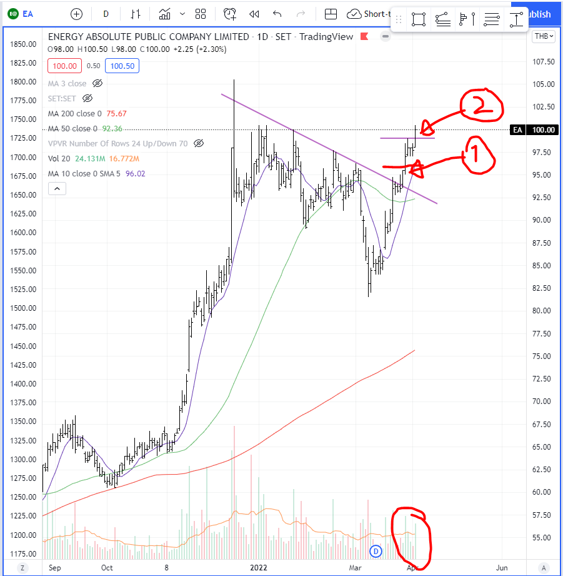
Task: Collapse the indicator legend list
Action: pos(57,189)
